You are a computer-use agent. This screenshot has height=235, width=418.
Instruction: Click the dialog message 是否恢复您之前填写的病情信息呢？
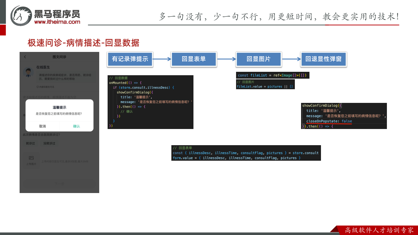point(59,114)
